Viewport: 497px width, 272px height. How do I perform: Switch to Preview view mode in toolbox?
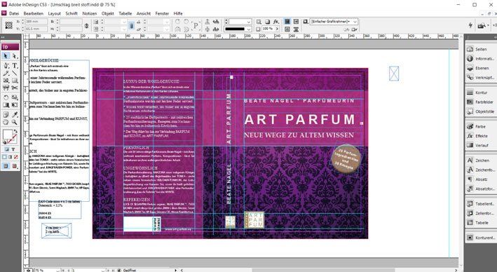point(14,166)
